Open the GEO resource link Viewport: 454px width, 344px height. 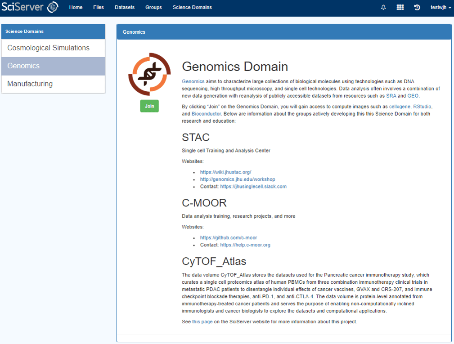pyautogui.click(x=413, y=96)
